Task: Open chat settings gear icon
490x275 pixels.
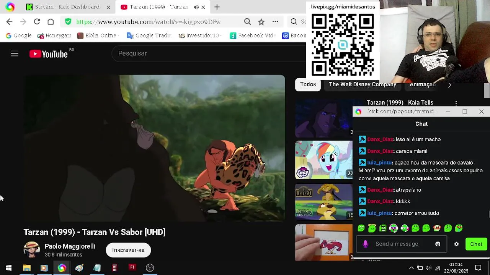Action: (456, 244)
